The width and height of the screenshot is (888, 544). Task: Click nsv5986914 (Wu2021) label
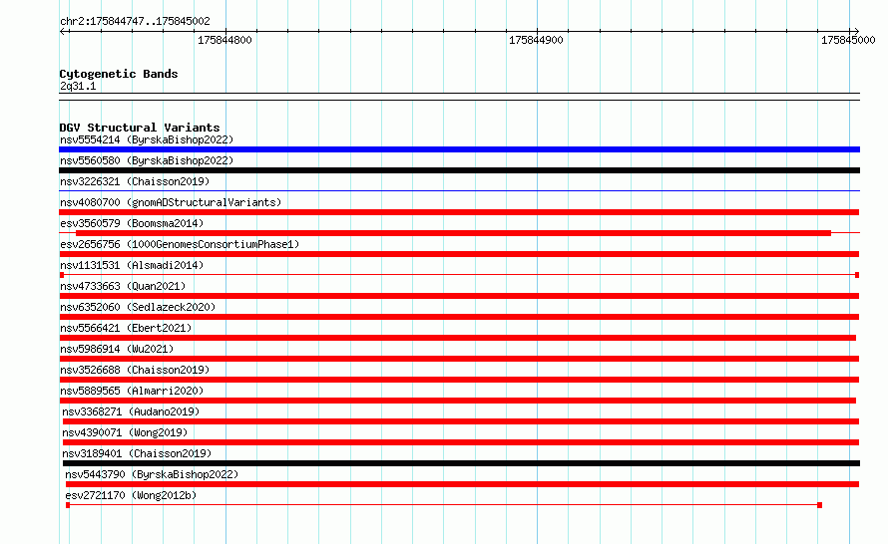[x=117, y=349]
